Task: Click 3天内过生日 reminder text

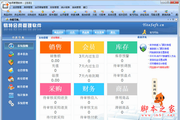Action: point(89,56)
